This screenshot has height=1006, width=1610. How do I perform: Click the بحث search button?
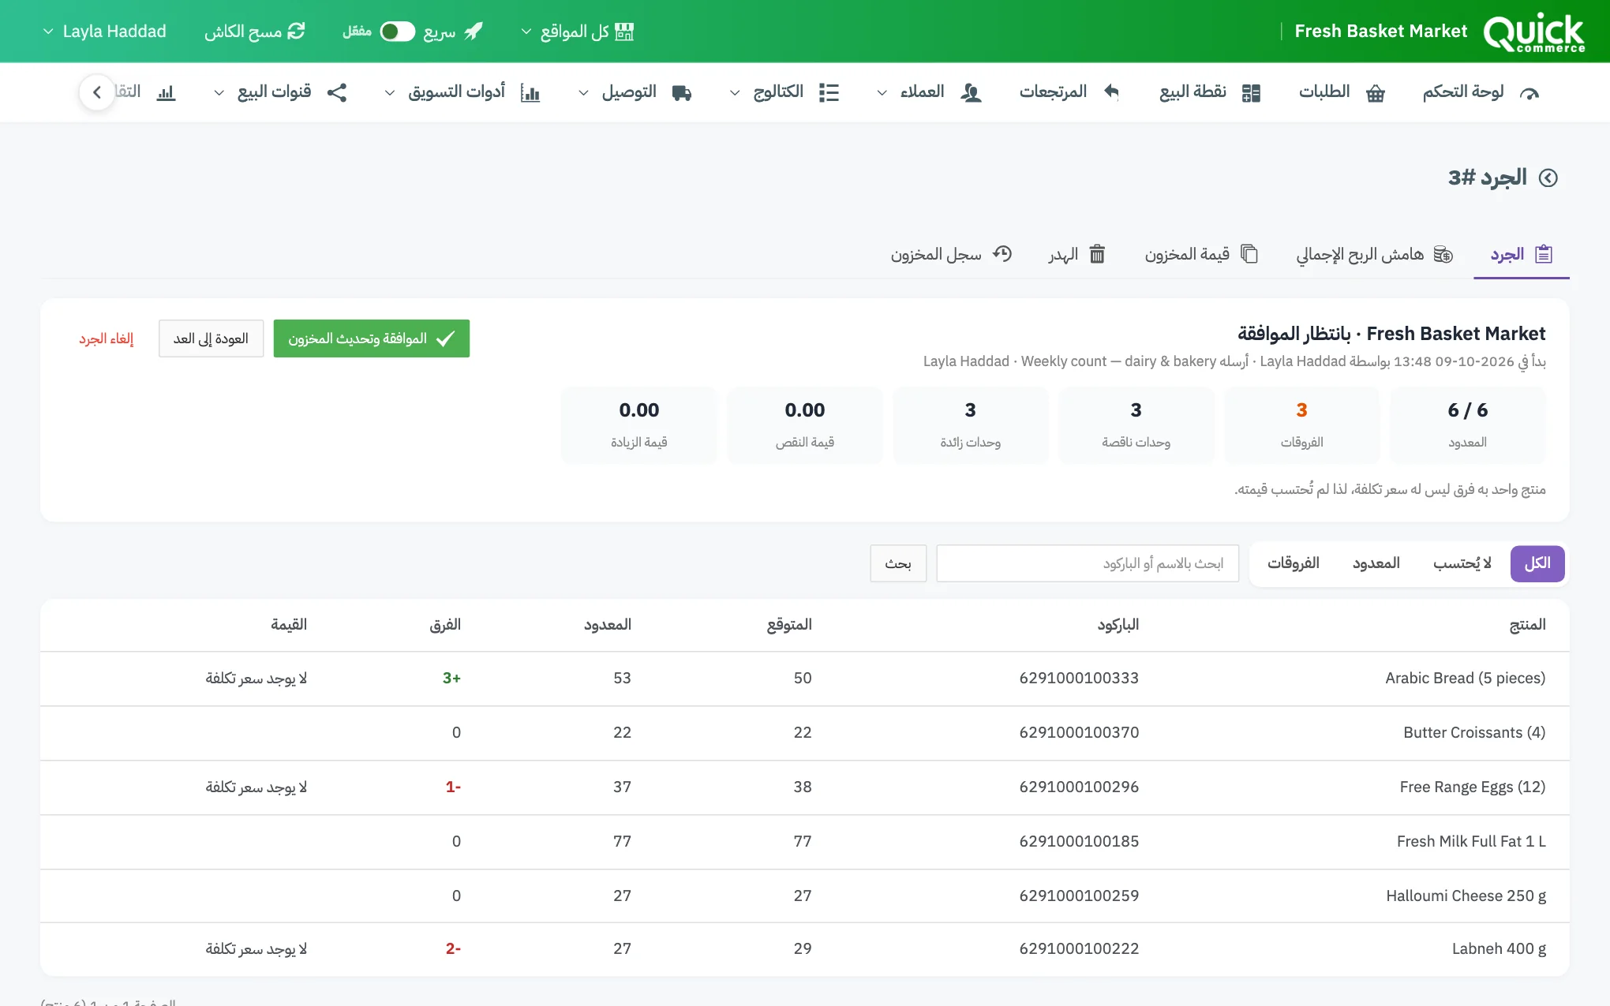[898, 563]
